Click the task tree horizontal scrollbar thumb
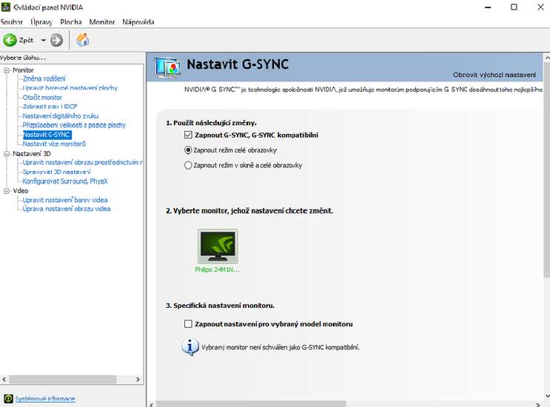The width and height of the screenshot is (550, 407). pos(63,380)
